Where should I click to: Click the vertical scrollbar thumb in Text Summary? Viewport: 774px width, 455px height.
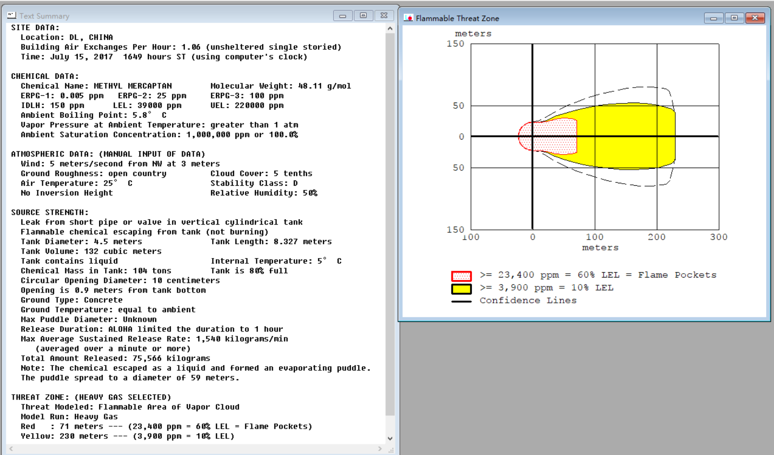pos(390,224)
